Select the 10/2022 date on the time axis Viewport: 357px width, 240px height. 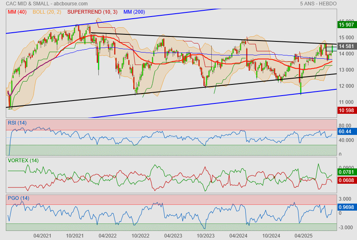tap(140, 235)
